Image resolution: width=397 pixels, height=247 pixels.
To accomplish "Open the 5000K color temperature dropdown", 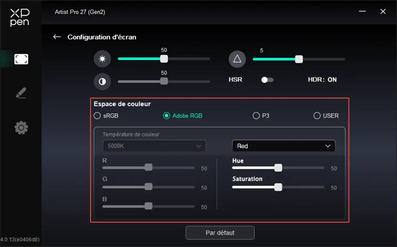I will click(x=154, y=146).
